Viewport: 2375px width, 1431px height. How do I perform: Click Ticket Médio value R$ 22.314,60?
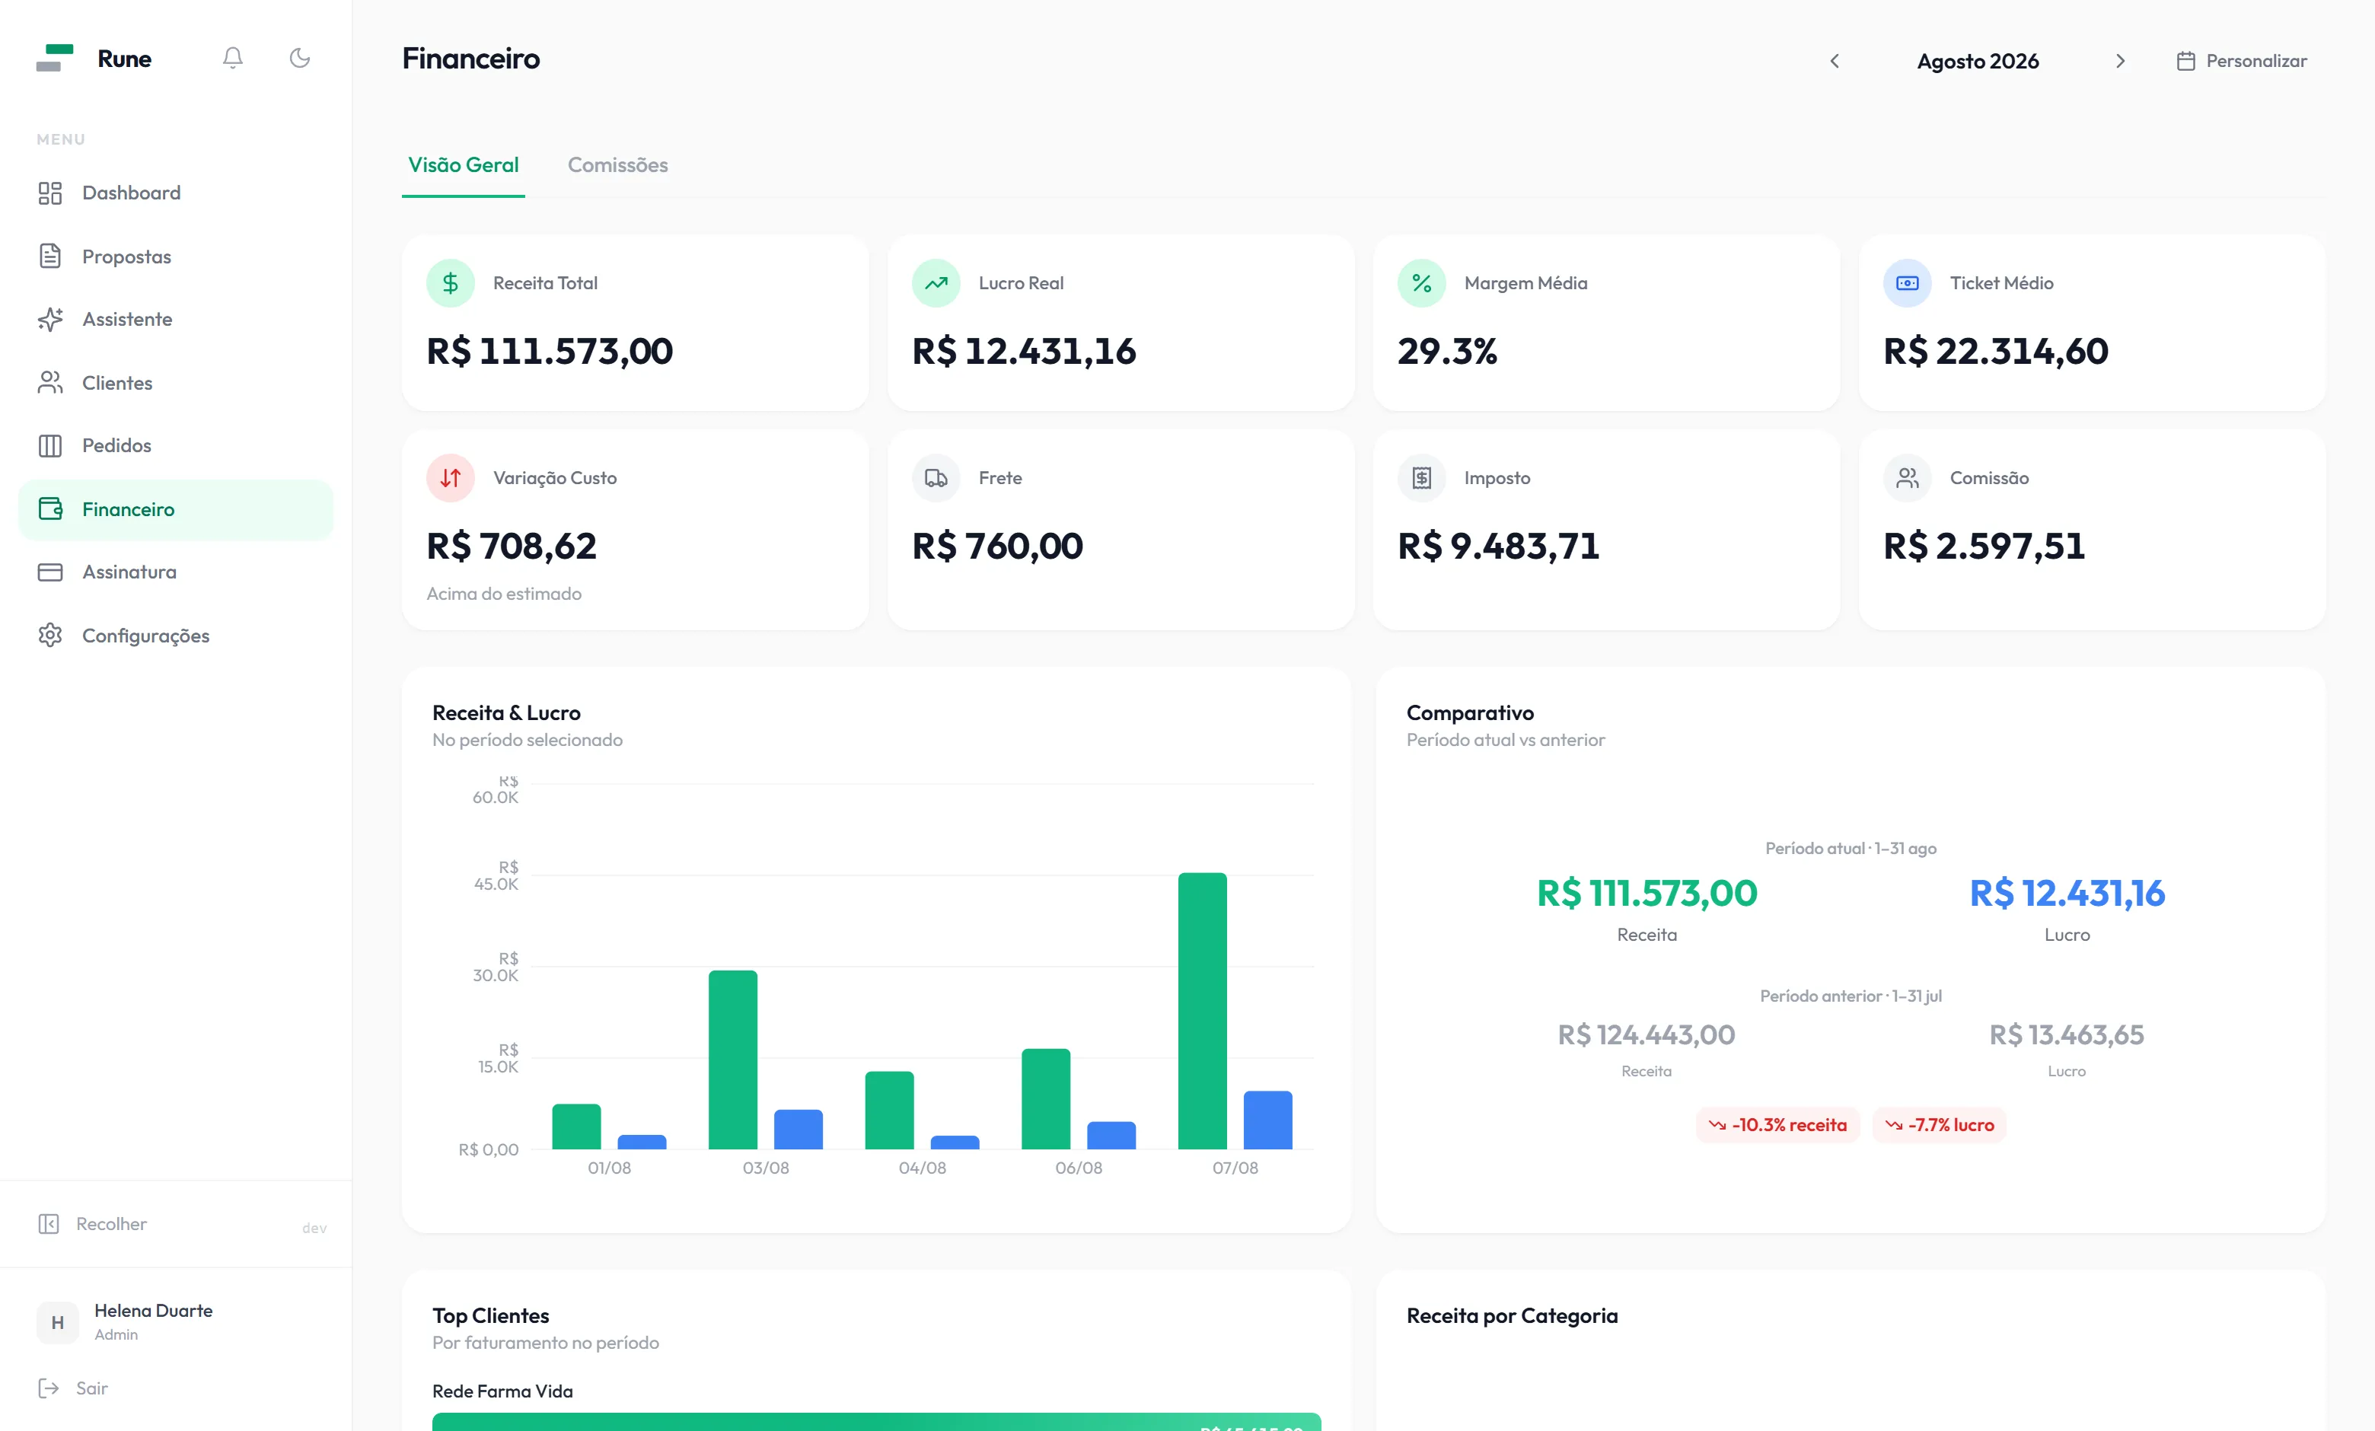[1996, 352]
